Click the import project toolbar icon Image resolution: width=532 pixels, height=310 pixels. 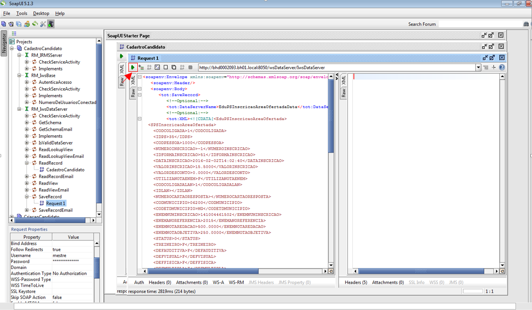11,24
